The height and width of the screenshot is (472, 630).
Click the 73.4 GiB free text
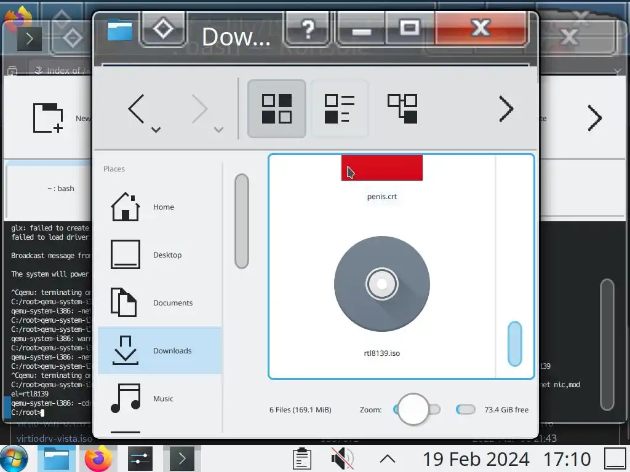[x=506, y=410]
